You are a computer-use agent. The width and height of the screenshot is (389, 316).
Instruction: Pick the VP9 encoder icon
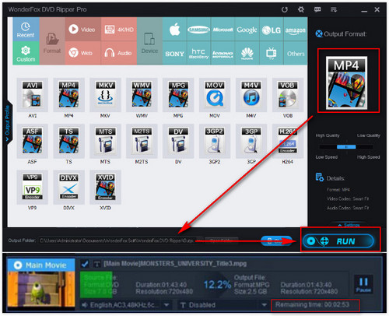pyautogui.click(x=32, y=187)
